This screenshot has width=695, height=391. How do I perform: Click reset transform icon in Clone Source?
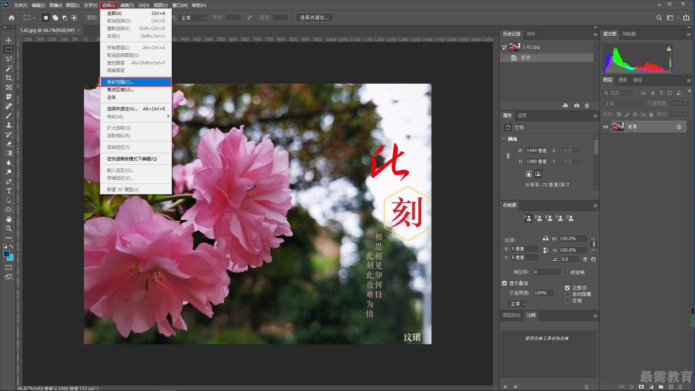[x=593, y=259]
